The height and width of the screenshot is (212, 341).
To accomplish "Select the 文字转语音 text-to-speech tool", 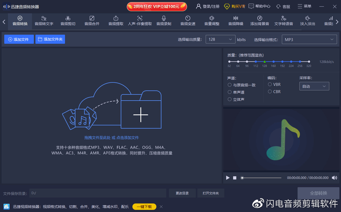I will 283,21.
